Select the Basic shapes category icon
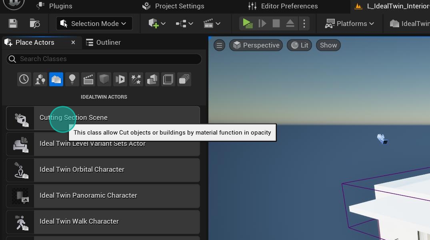The image size is (430, 240). point(40,79)
